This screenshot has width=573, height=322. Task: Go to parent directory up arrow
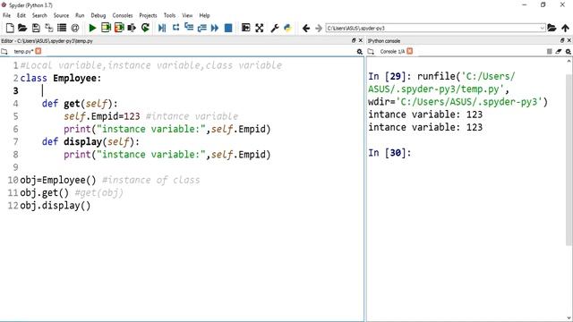(x=565, y=28)
